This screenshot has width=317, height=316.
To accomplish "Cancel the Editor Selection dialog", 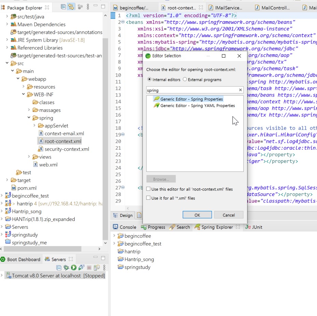I will click(x=229, y=215).
